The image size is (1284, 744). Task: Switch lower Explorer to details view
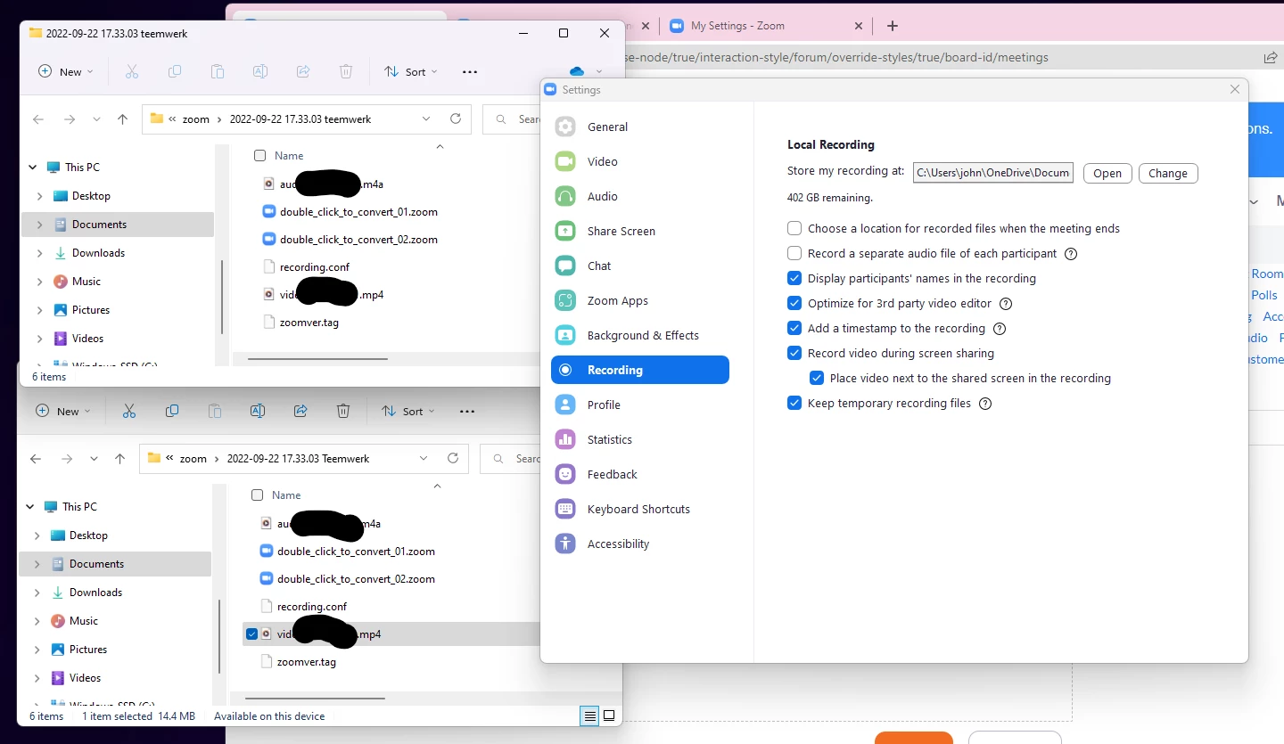(589, 715)
